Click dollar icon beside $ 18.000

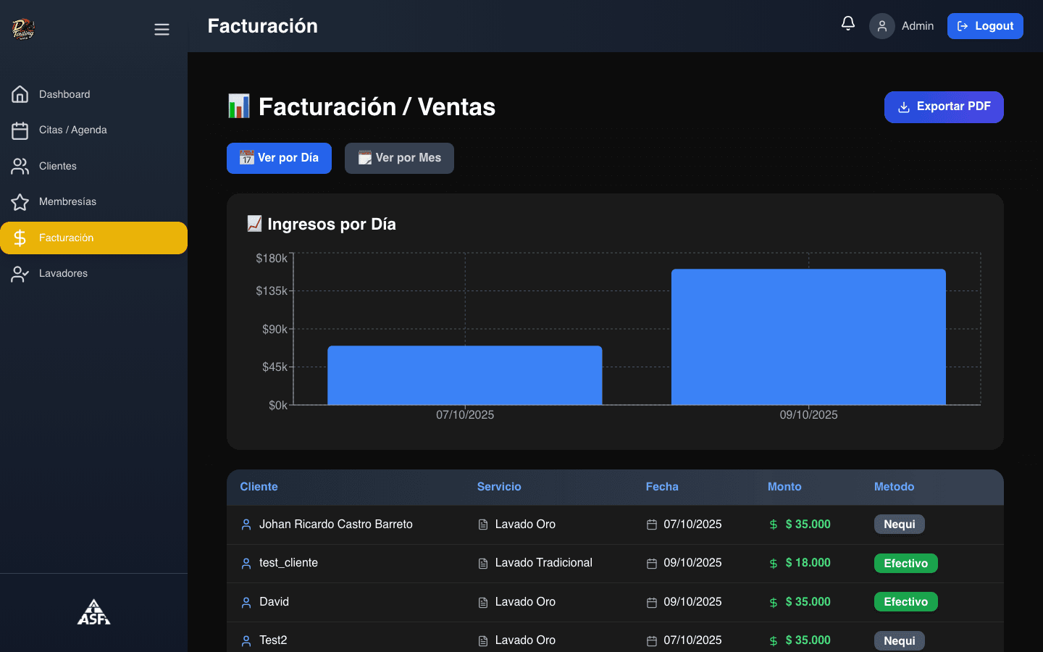pos(774,563)
